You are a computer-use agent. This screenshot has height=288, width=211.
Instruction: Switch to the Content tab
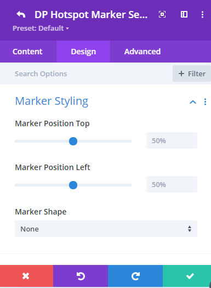tap(27, 52)
